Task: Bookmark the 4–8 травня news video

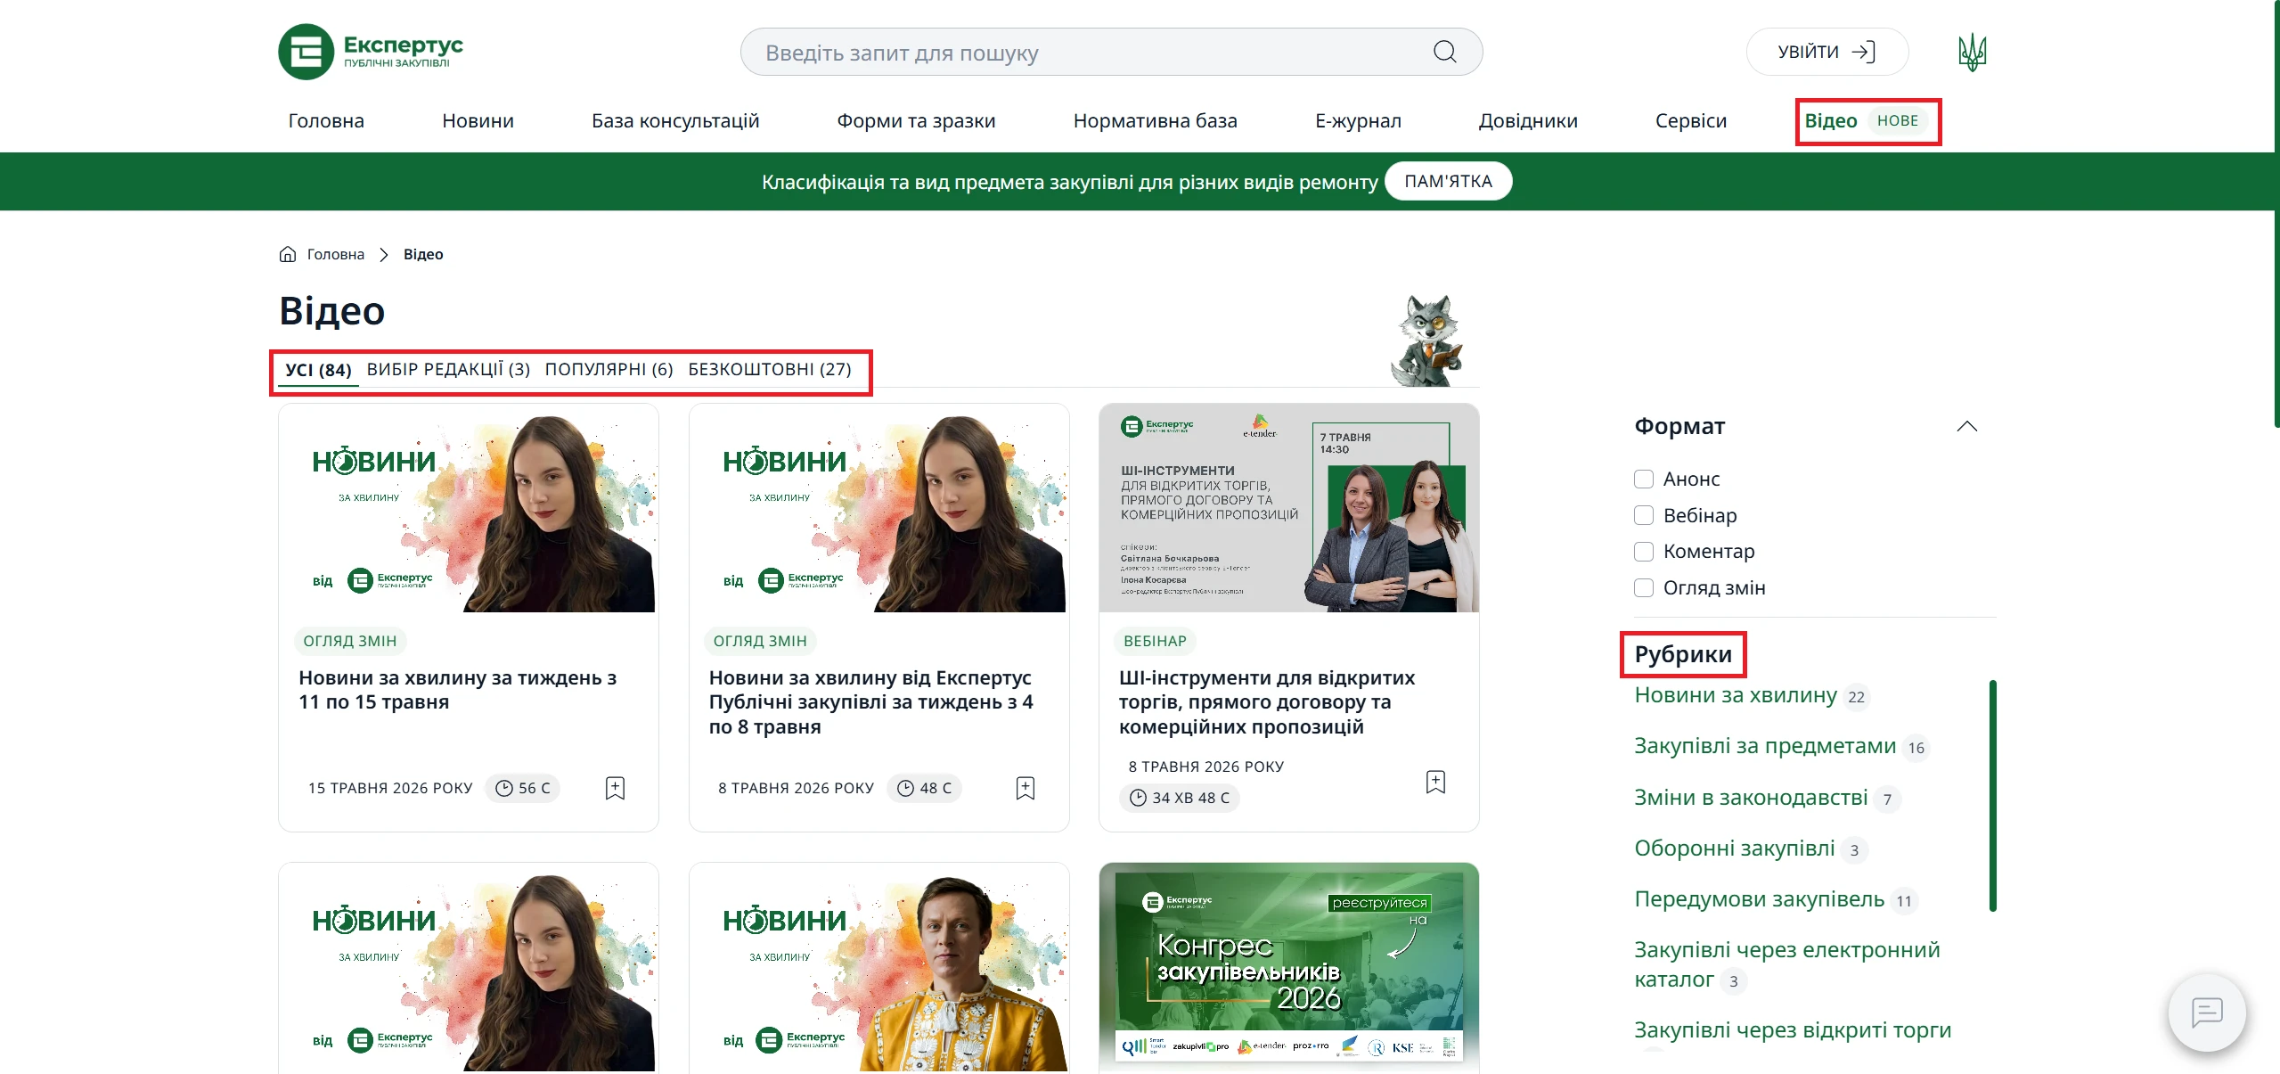Action: coord(1026,788)
